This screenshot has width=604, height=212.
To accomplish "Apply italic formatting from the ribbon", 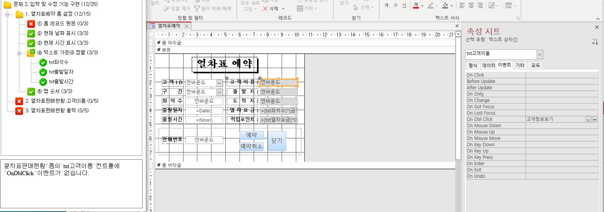I will 395,6.
